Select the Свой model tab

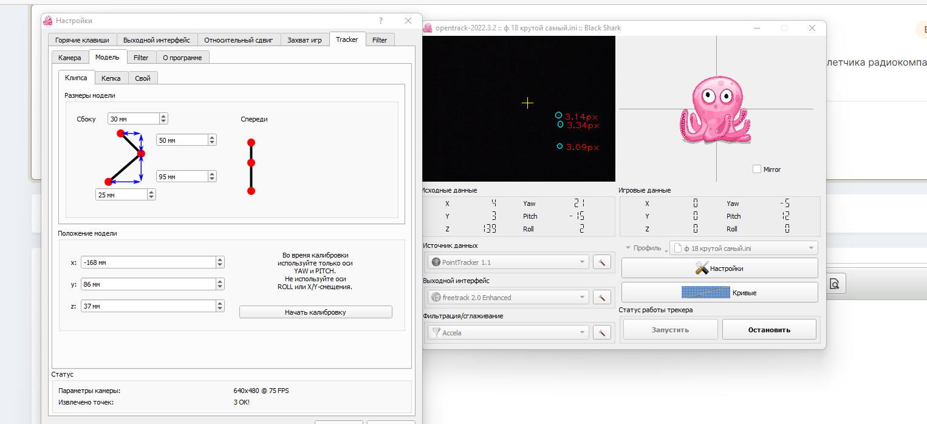pyautogui.click(x=143, y=78)
